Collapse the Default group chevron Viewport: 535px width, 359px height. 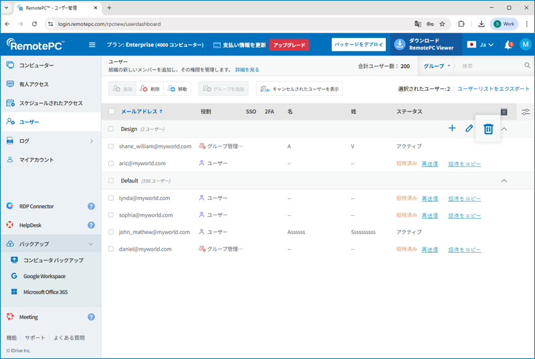pos(504,181)
